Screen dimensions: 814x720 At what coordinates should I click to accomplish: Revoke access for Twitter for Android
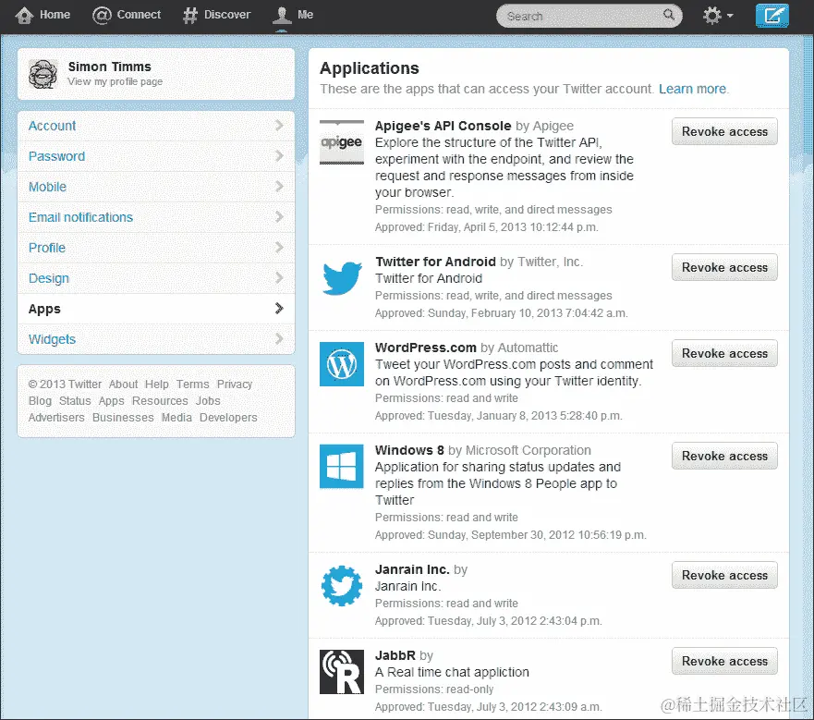pyautogui.click(x=724, y=267)
